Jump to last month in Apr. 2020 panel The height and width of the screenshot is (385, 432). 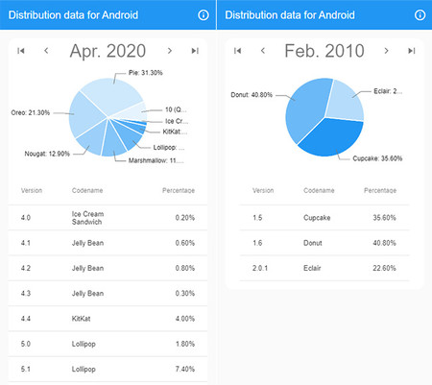click(195, 51)
